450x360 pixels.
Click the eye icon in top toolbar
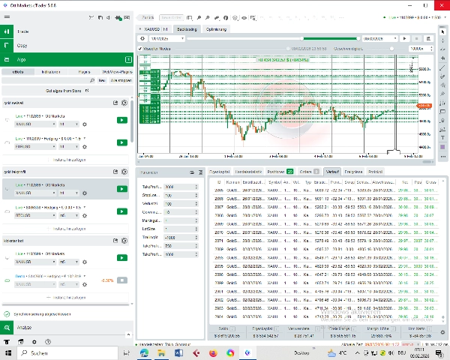(x=244, y=18)
